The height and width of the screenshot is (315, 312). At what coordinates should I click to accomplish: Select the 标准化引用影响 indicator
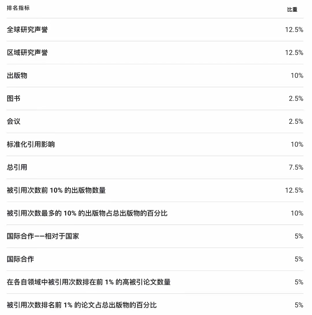31,144
